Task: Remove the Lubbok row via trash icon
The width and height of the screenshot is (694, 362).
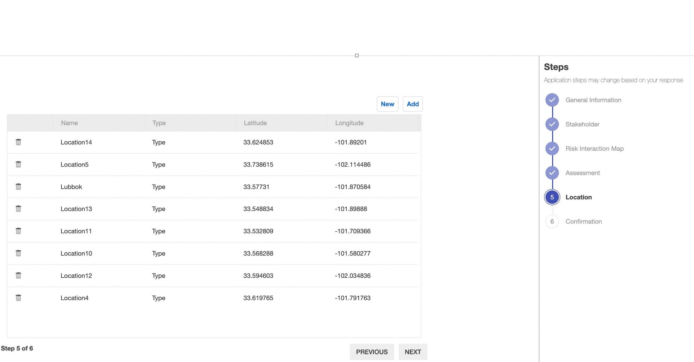Action: [x=18, y=187]
